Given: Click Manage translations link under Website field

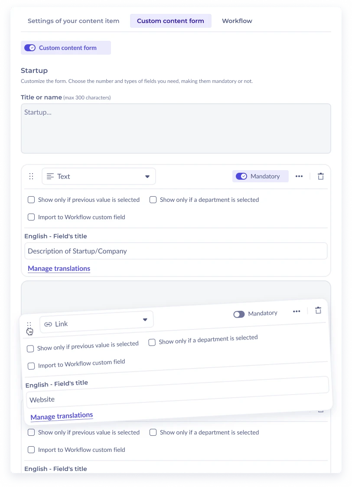Looking at the screenshot, I should 62,416.
